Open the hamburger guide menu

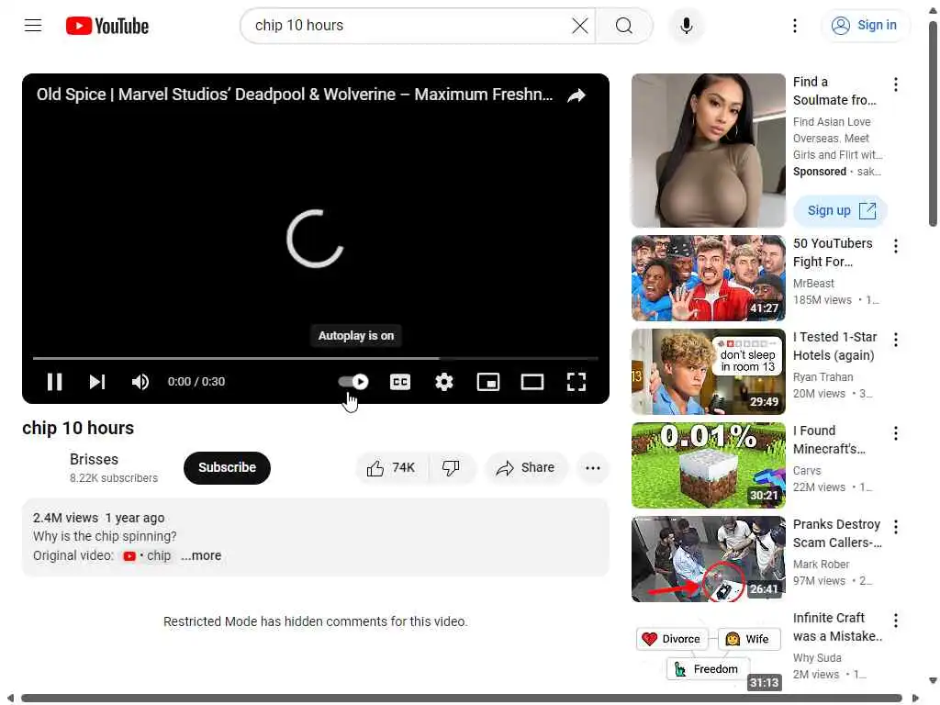click(x=33, y=25)
